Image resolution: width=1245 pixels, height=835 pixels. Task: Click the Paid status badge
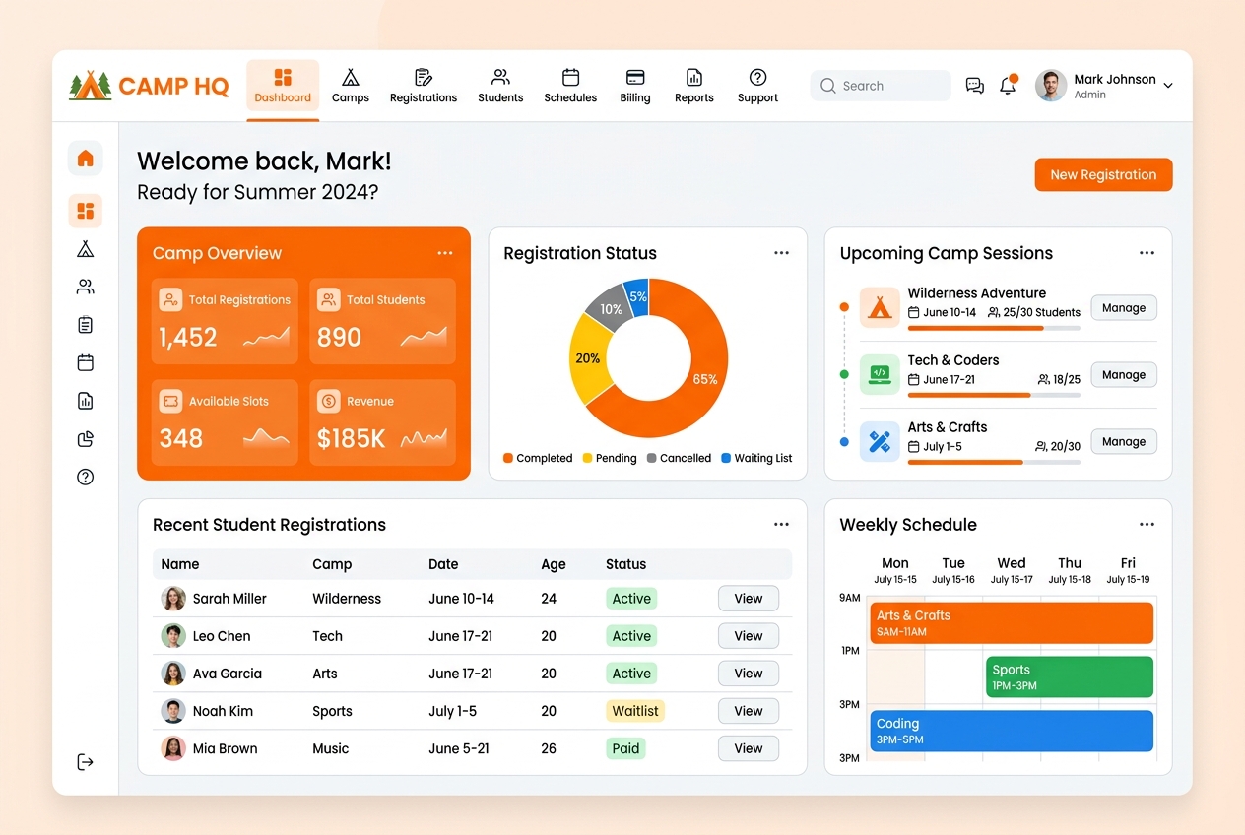tap(626, 748)
